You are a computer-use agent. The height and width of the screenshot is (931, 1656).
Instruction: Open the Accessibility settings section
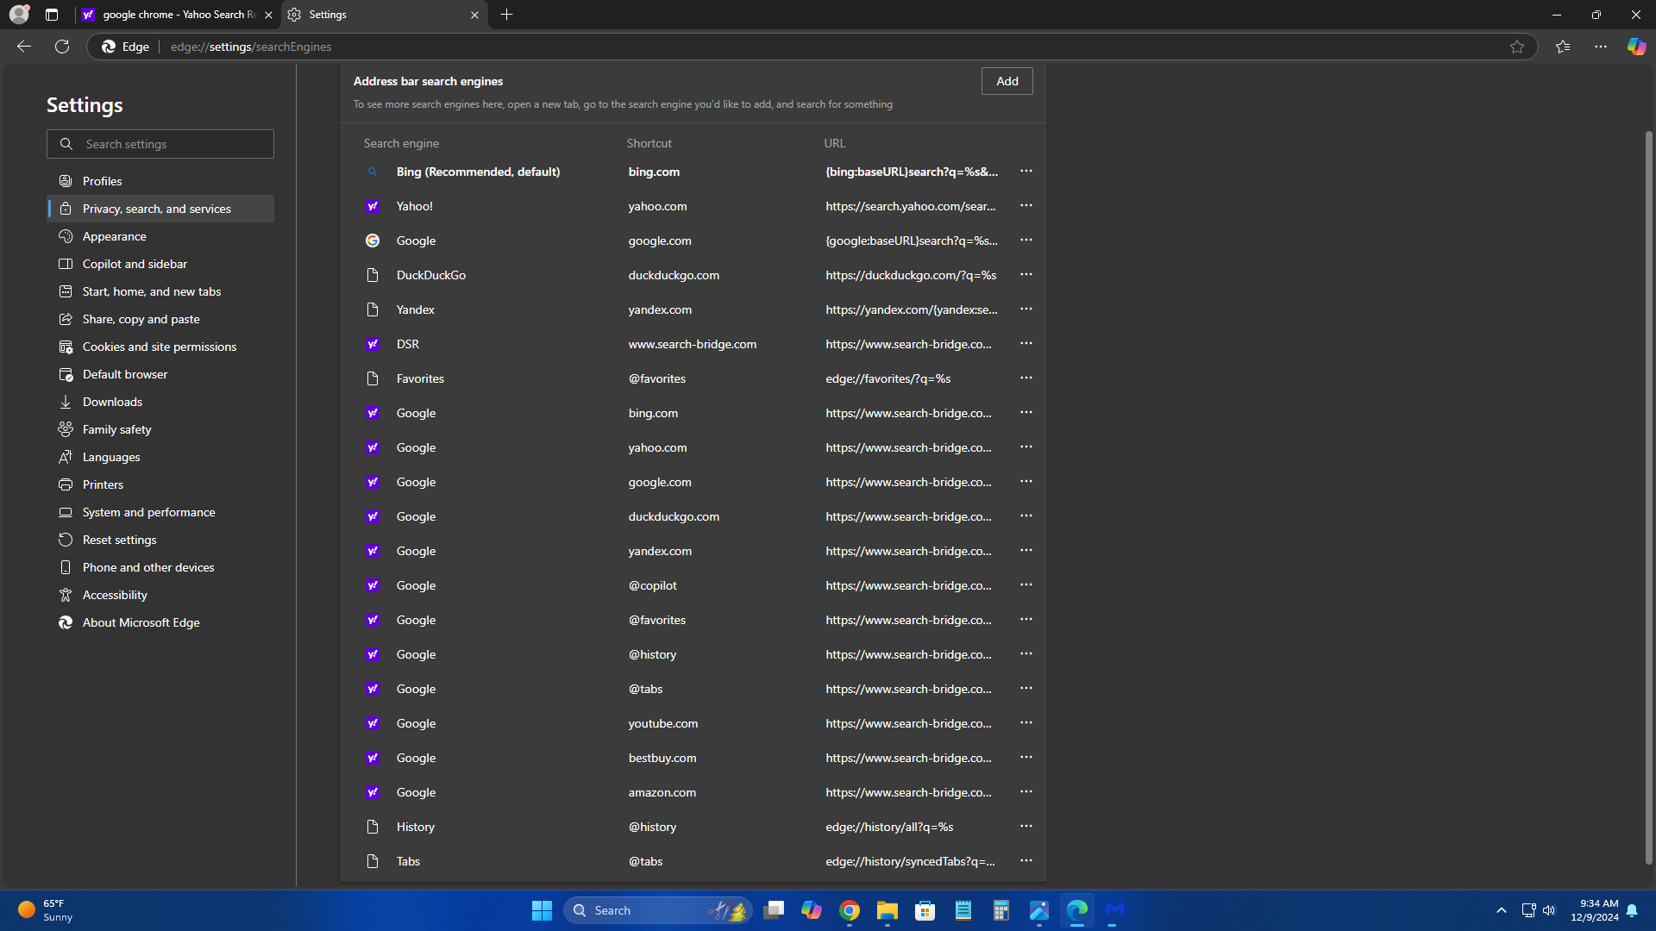(x=160, y=595)
